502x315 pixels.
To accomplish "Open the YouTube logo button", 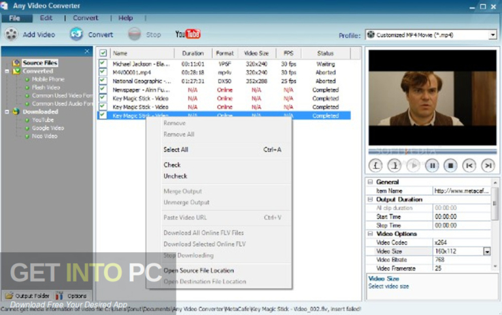I will point(188,34).
